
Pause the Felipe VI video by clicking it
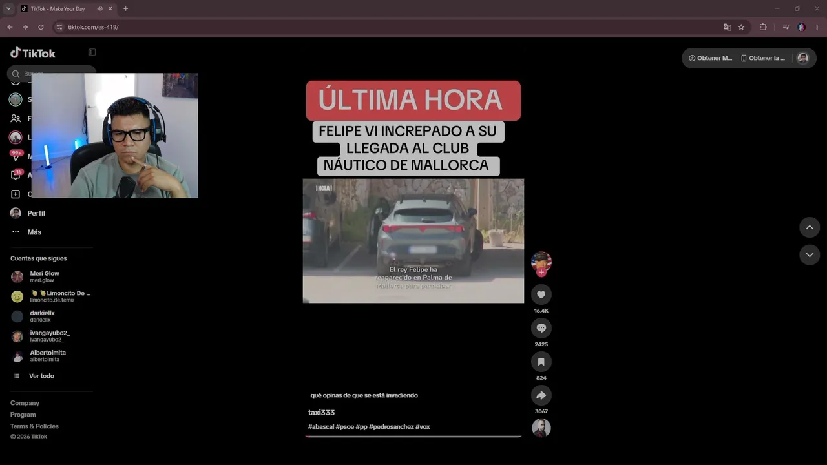(413, 240)
